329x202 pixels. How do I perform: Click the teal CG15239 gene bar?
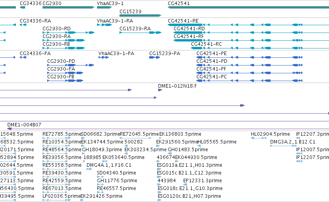[140, 16]
